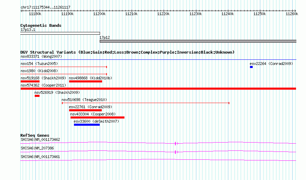Open the nsv574362 (Cooper2011) label
306x180 pixels.
pos(43,85)
